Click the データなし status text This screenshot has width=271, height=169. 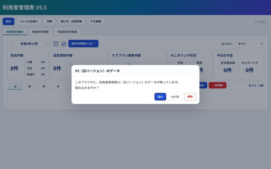(x=261, y=22)
